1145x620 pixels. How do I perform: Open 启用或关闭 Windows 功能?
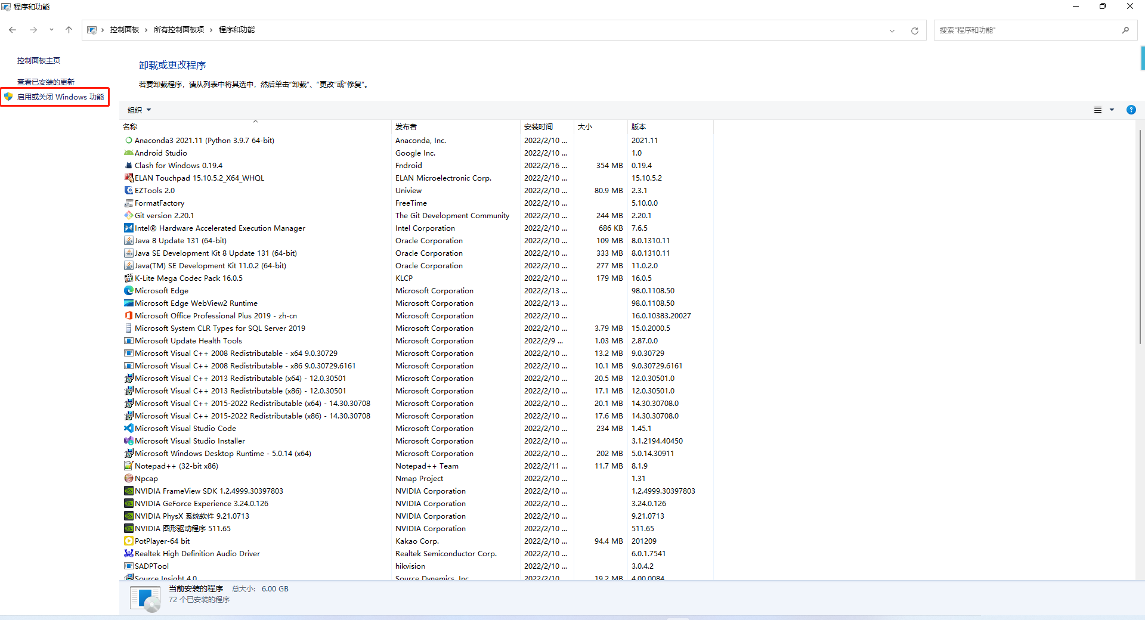tap(58, 97)
